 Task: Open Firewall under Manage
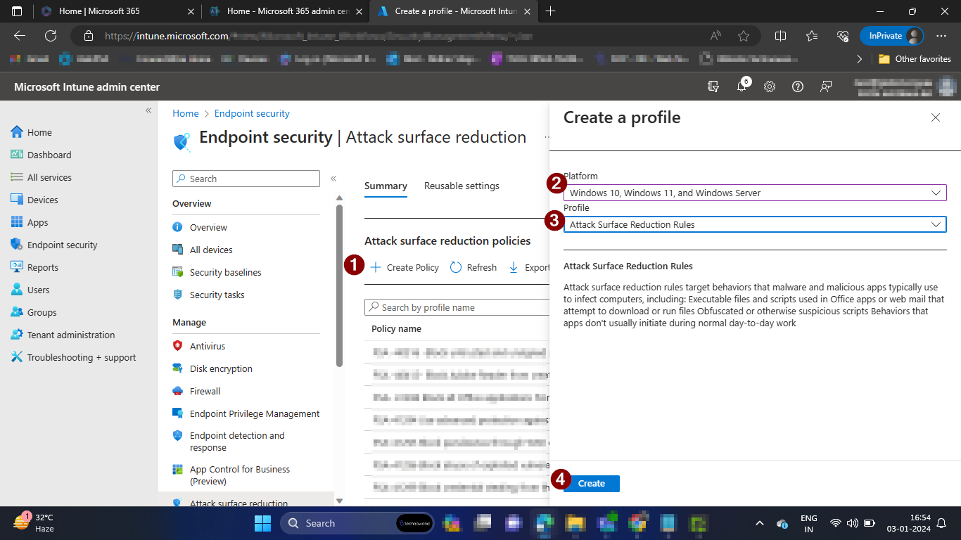196,391
